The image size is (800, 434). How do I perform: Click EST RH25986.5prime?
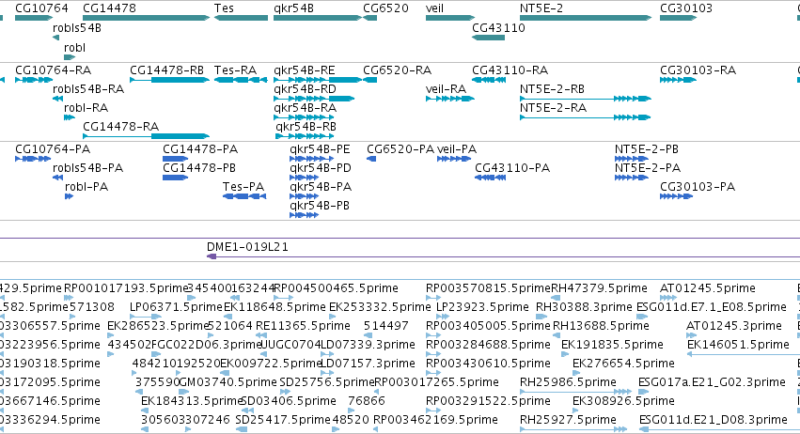pyautogui.click(x=568, y=382)
